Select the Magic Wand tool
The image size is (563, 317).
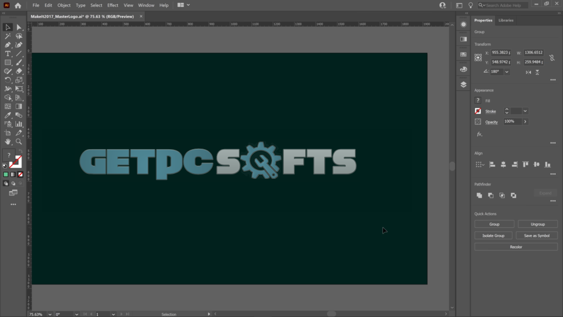click(8, 36)
